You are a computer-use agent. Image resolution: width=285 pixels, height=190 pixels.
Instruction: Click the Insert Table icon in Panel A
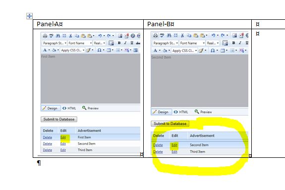(x=109, y=50)
